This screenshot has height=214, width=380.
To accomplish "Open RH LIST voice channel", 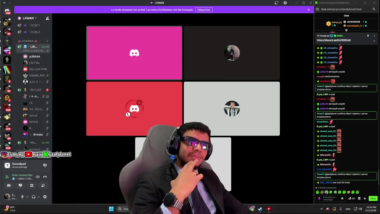I will click(33, 90).
